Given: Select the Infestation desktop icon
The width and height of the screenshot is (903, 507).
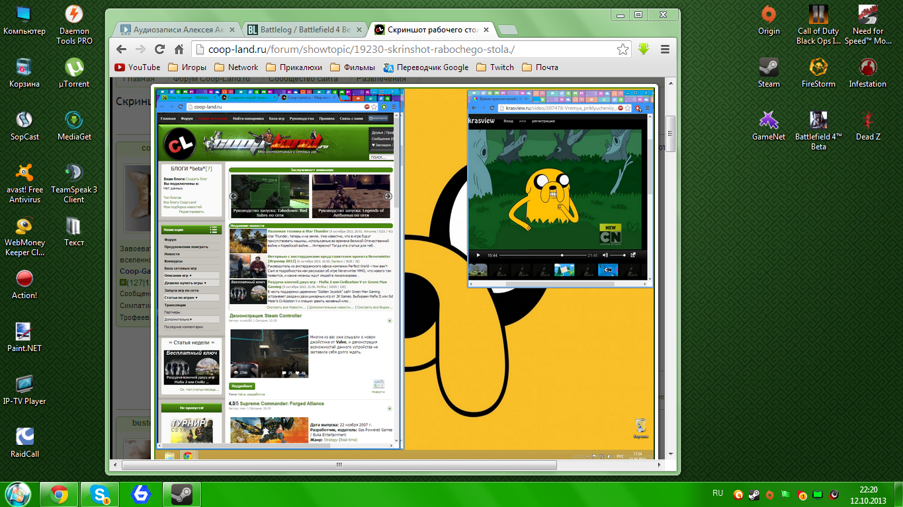Looking at the screenshot, I should (868, 73).
